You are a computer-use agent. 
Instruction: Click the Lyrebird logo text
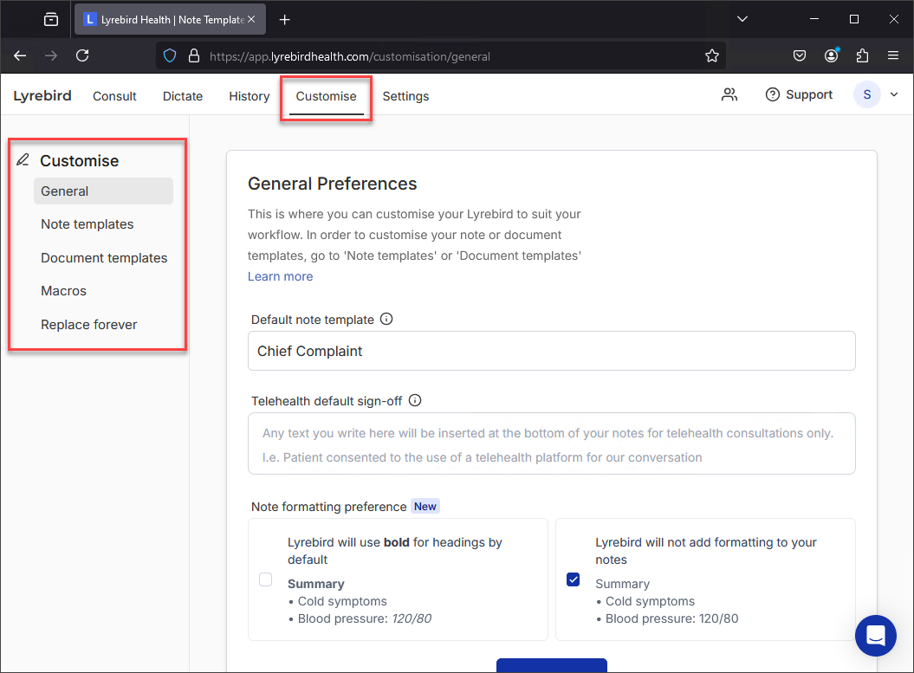point(42,95)
